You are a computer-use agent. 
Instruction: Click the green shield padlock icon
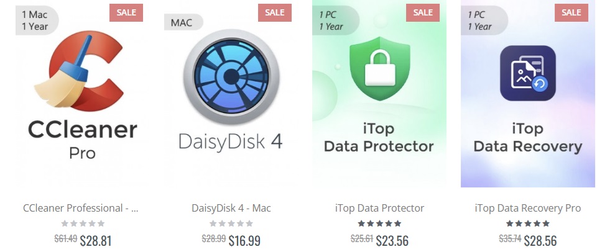[380, 68]
